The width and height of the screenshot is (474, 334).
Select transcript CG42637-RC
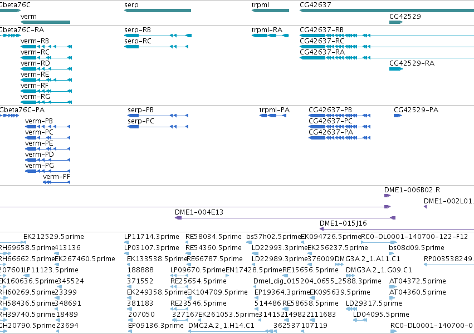click(387, 47)
